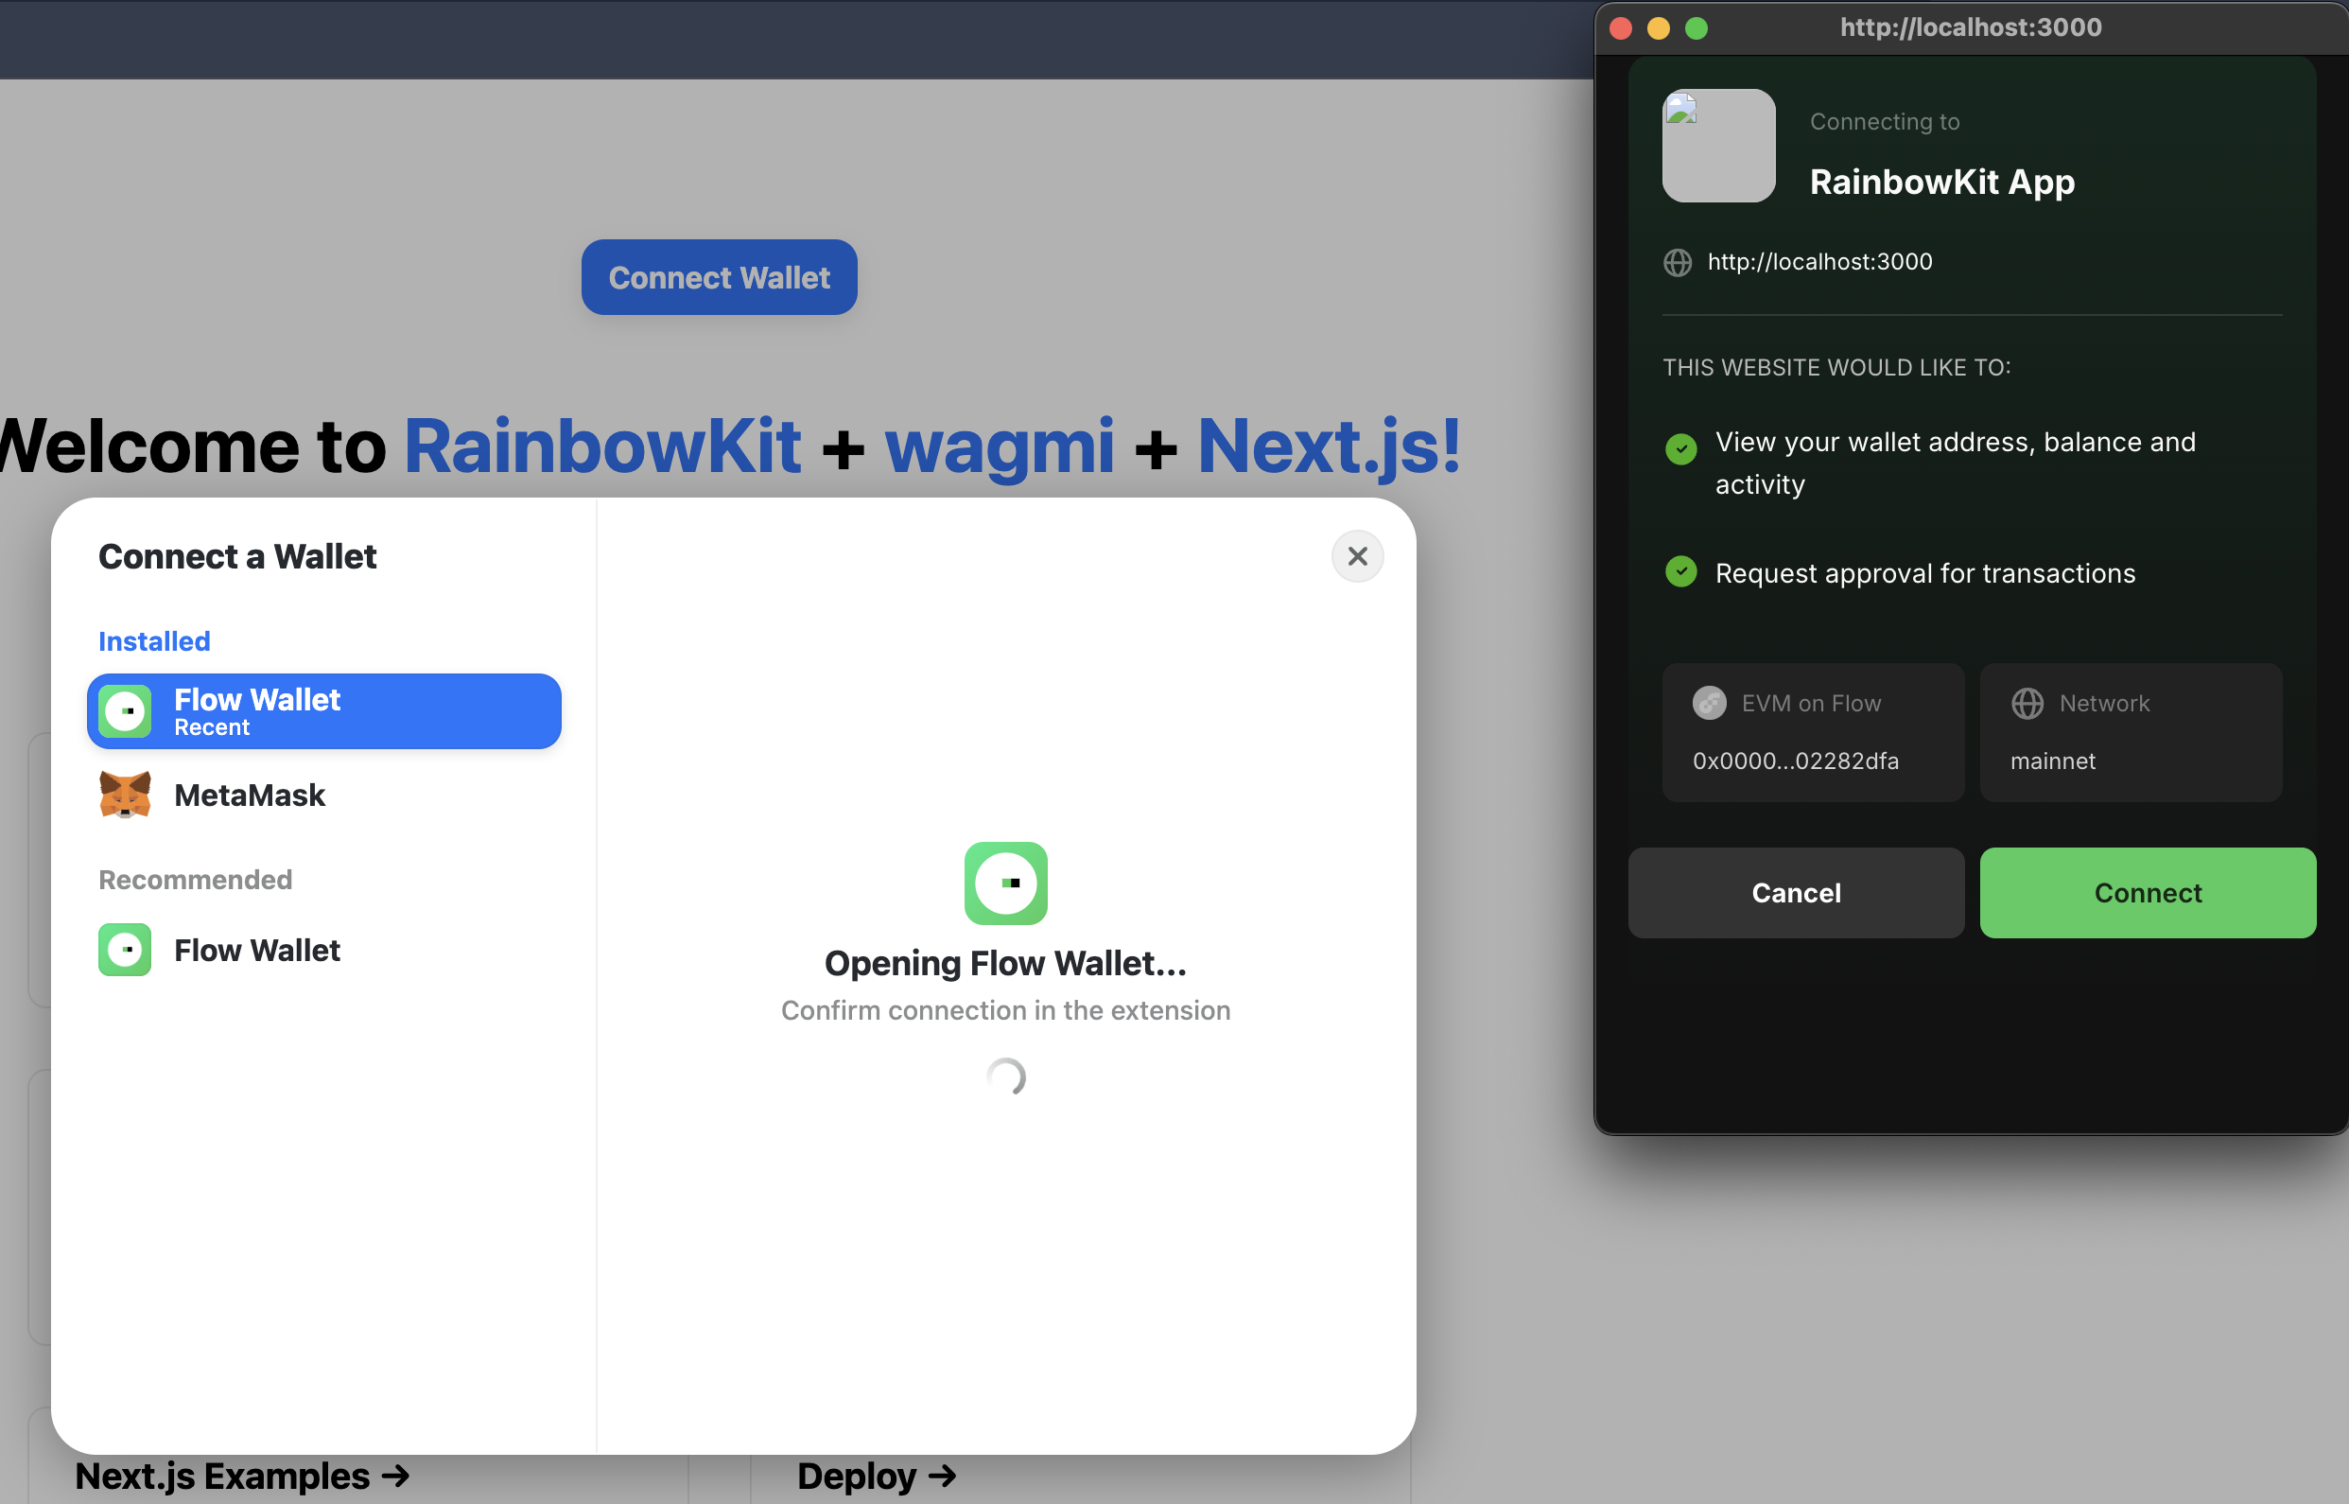This screenshot has width=2349, height=1504.
Task: Click the Flow Wallet icon under Recommended
Action: coord(129,949)
